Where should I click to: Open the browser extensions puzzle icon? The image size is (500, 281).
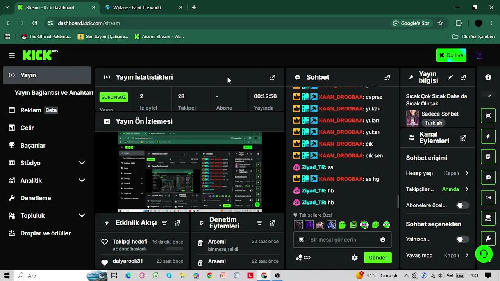[459, 23]
